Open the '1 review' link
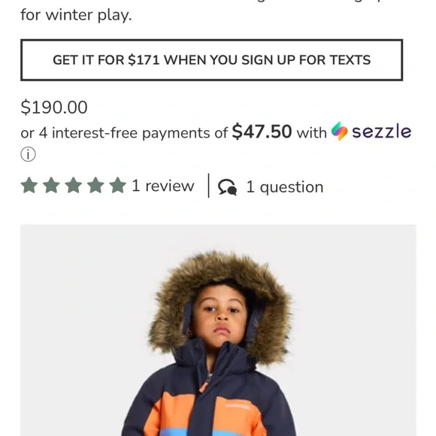This screenshot has width=436, height=436. 163,186
